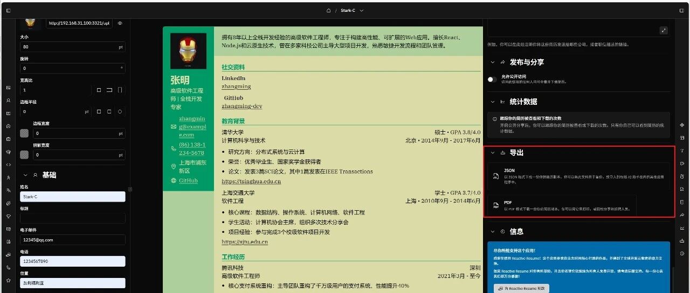
Task: Open the https://tsinghua.edu.cn link
Action: tap(251, 181)
